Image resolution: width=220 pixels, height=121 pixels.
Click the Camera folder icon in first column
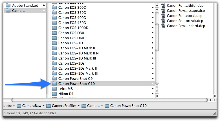tap(8, 10)
